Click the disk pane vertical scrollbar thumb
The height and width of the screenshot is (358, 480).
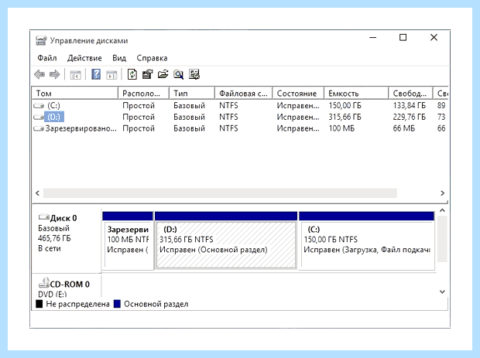click(442, 239)
